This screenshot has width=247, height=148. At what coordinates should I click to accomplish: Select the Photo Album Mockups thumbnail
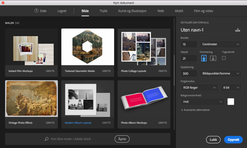[x=144, y=98]
